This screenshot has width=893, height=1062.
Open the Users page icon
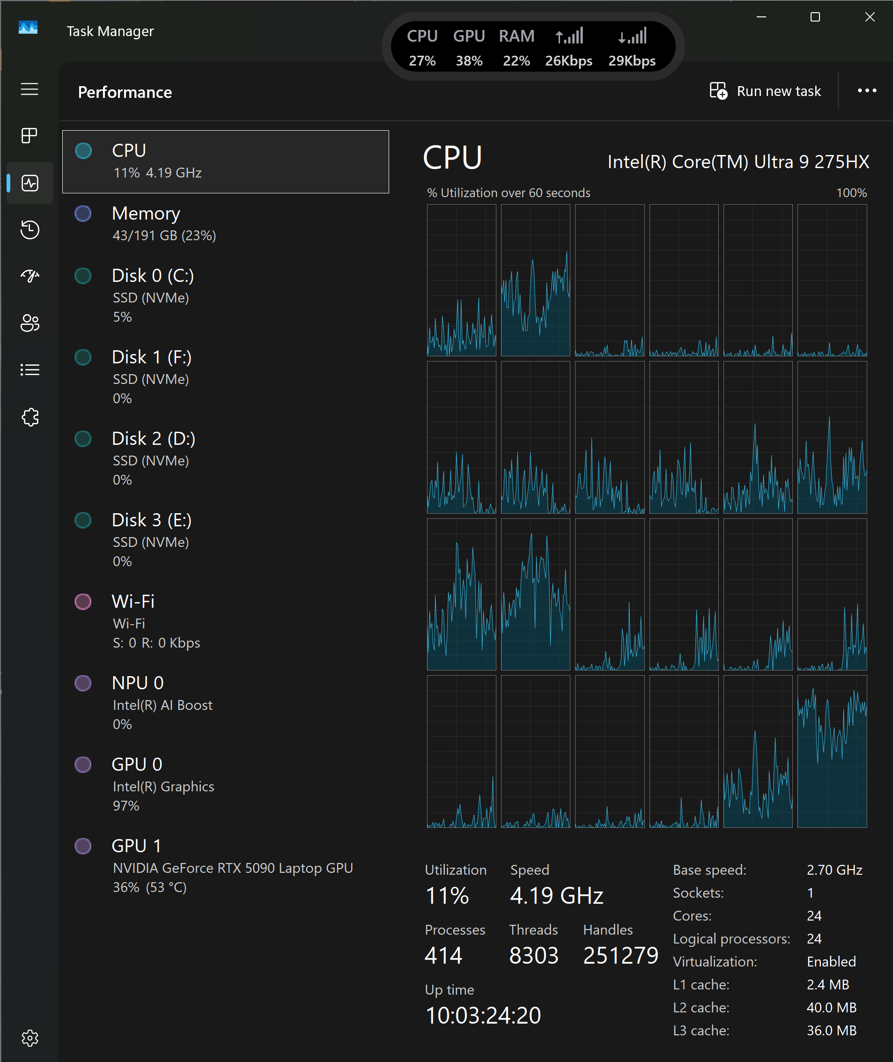(30, 323)
